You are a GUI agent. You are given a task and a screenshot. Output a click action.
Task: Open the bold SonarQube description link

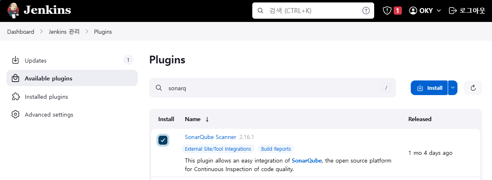[x=307, y=160]
